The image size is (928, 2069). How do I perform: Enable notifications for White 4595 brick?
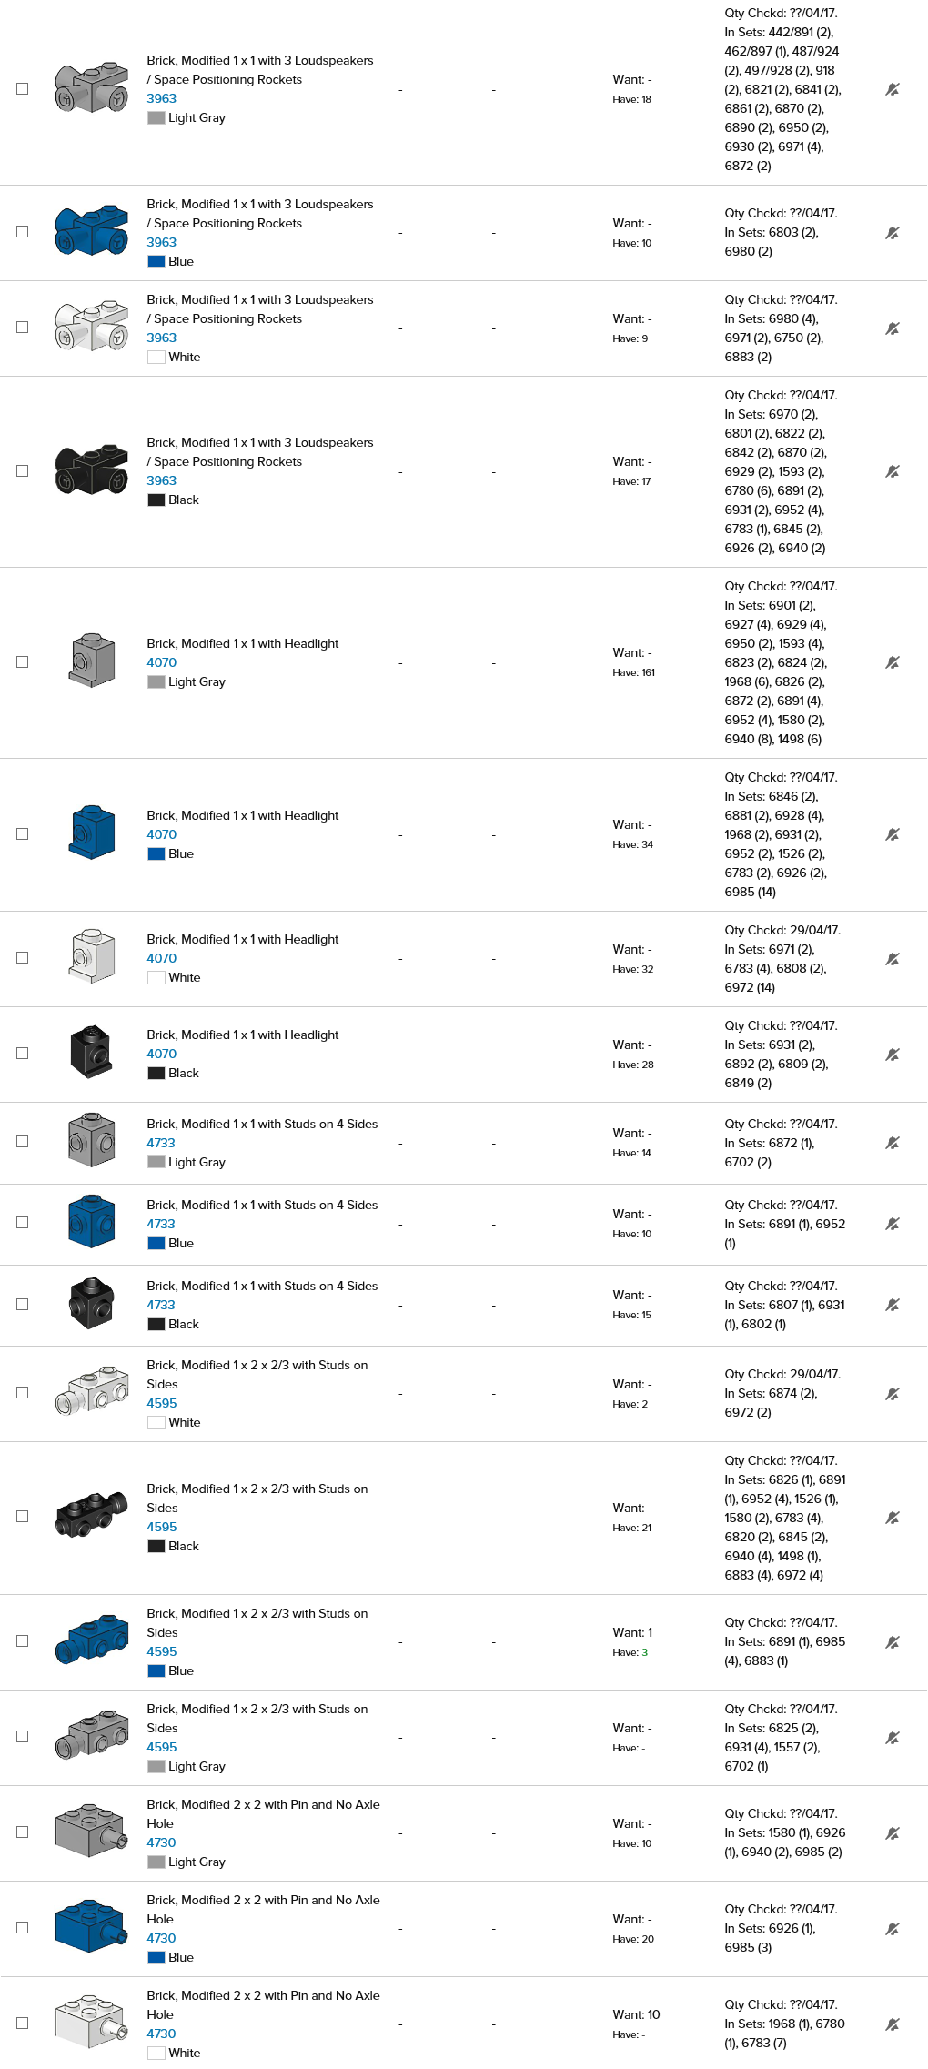tap(893, 1394)
